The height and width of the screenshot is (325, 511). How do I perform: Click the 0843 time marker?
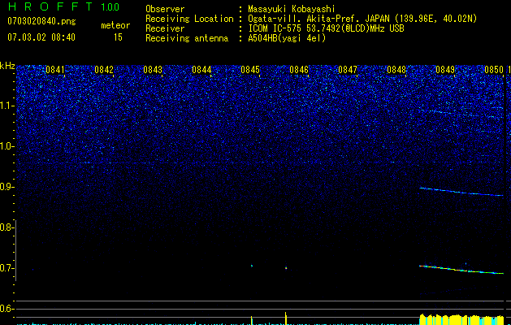[153, 70]
